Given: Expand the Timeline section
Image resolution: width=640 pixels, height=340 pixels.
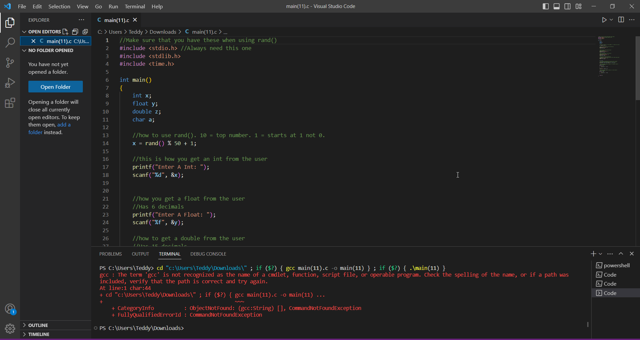Looking at the screenshot, I should 39,334.
